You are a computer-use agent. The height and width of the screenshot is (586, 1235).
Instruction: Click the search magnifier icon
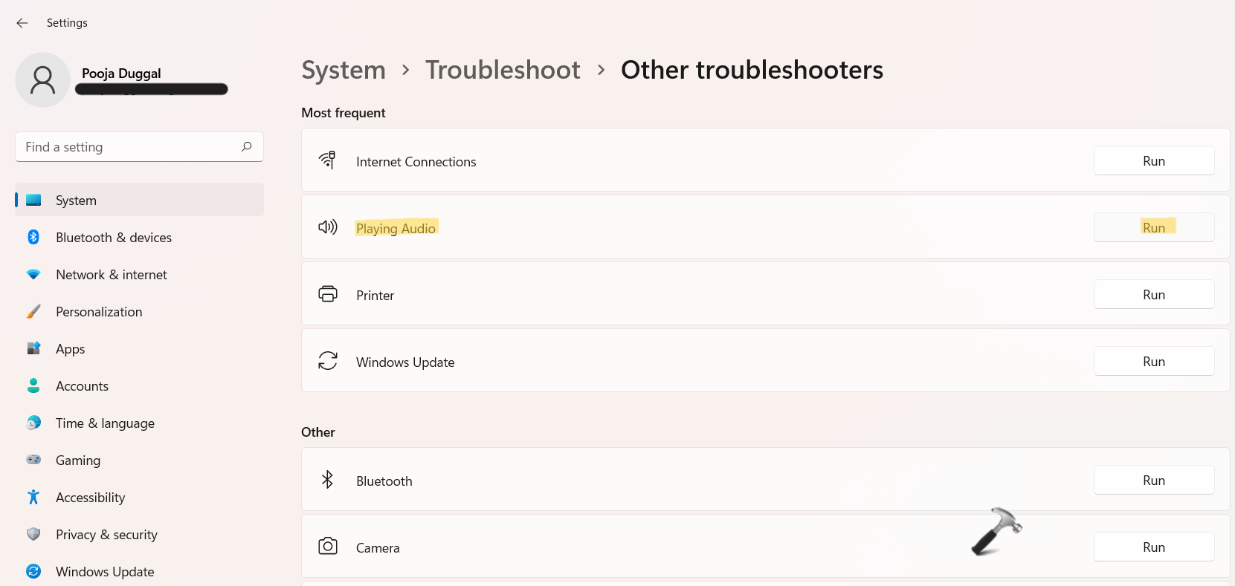point(247,146)
